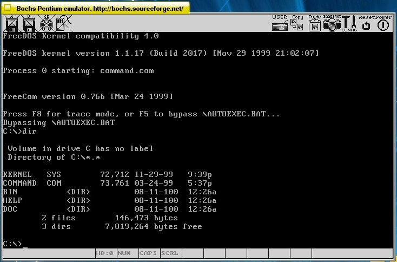The height and width of the screenshot is (262, 397).
Task: Take a snapshot with camera icon
Action: point(332,23)
